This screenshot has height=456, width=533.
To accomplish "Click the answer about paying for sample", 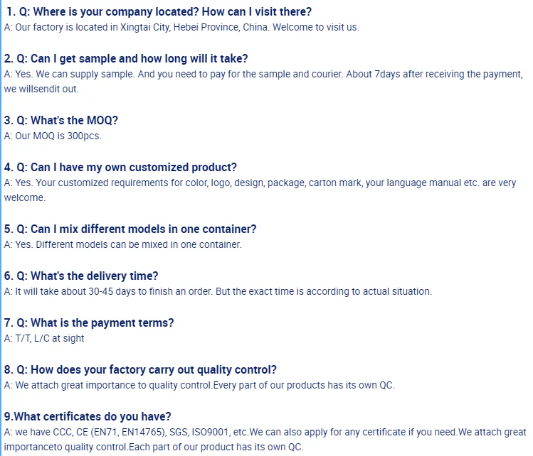I will click(x=263, y=74).
